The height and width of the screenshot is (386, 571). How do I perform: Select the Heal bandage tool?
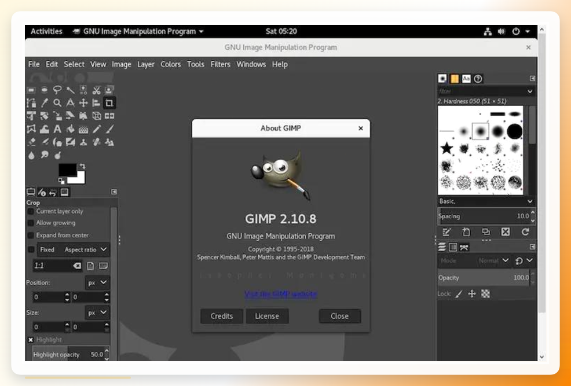[96, 142]
